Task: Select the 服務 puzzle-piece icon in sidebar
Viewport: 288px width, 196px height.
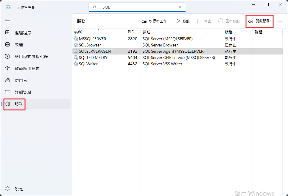Action: click(7, 104)
